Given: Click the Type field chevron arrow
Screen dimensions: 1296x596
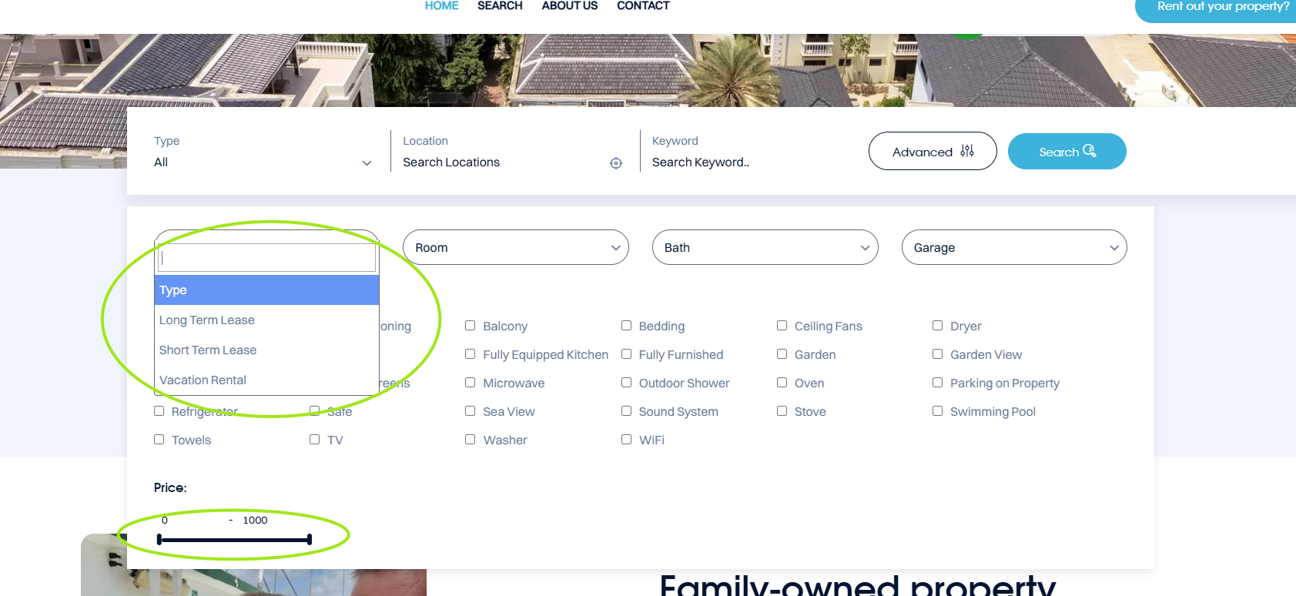Looking at the screenshot, I should (367, 163).
